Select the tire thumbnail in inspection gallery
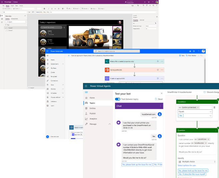 tap(117, 36)
